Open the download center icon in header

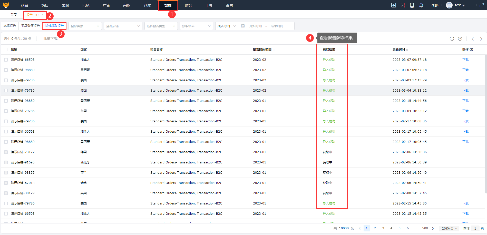click(x=393, y=5)
